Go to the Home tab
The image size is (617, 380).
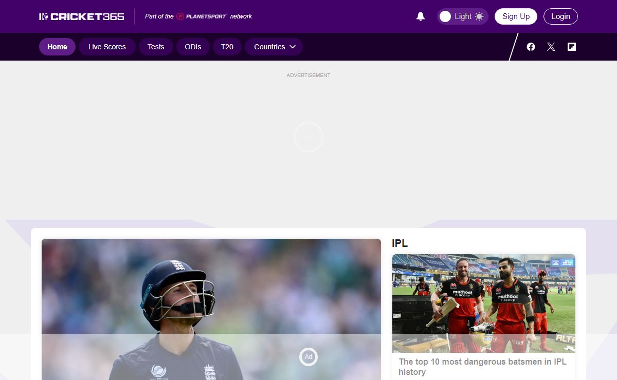tap(57, 47)
